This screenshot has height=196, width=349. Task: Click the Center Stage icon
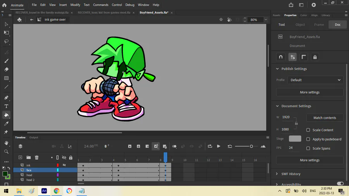pyautogui.click(x=221, y=19)
